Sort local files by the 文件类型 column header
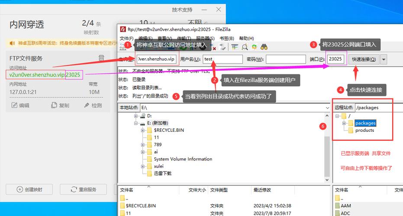This screenshot has height=216, width=403. pyautogui.click(x=229, y=190)
